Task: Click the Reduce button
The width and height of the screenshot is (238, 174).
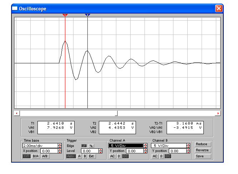Action: click(x=203, y=144)
